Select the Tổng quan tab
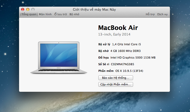The image size is (190, 112). 29,14
